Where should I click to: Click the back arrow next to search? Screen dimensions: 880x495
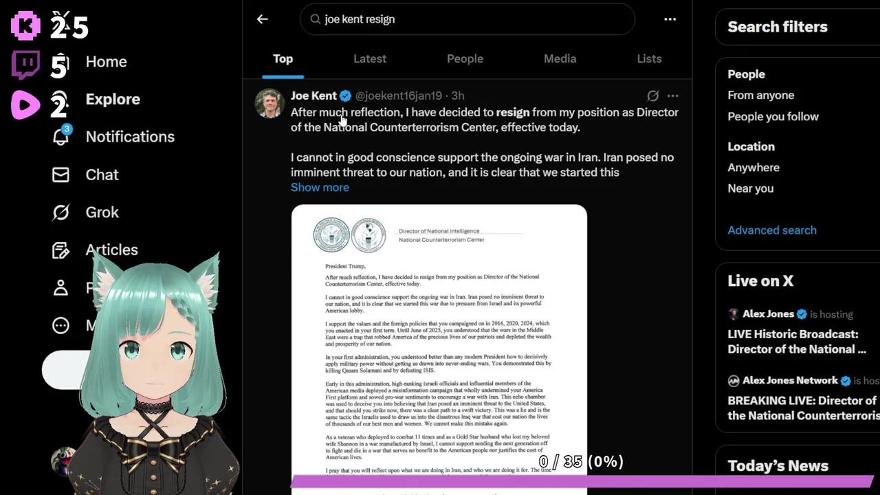[x=262, y=19]
